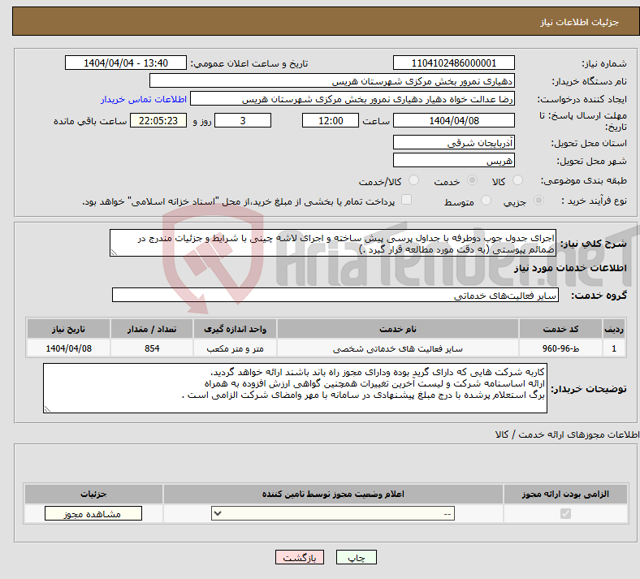Click the تعداد / مقدار column header
This screenshot has width=640, height=579.
(x=151, y=329)
